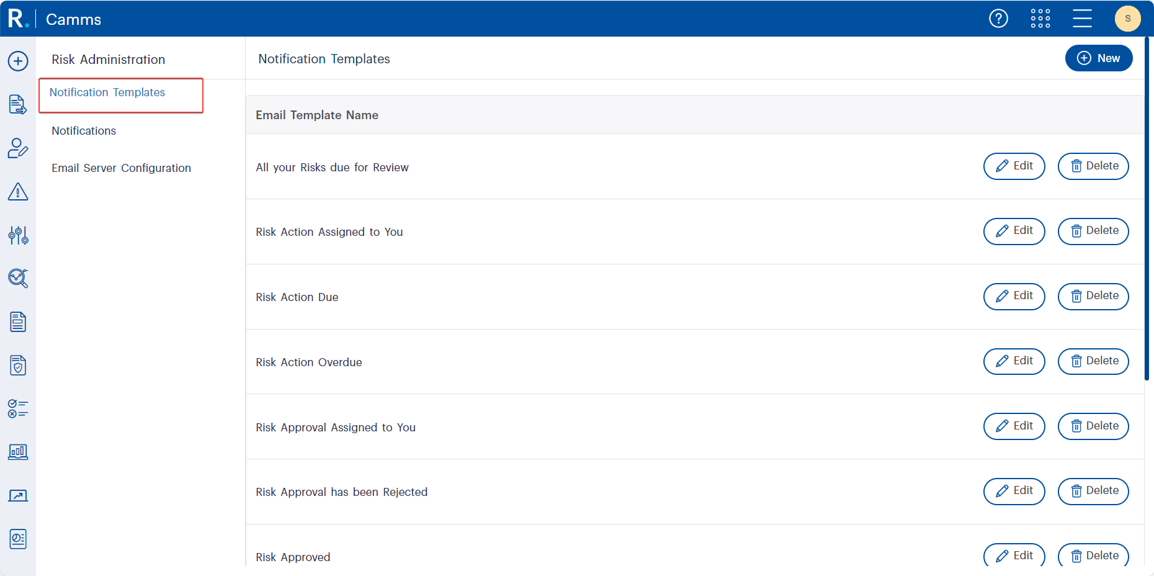Delete the 'Risk Approved' template
Screen dimensions: 1154x576
1093,556
